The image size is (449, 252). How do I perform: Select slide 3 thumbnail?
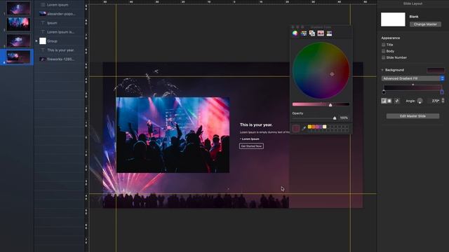click(x=18, y=41)
